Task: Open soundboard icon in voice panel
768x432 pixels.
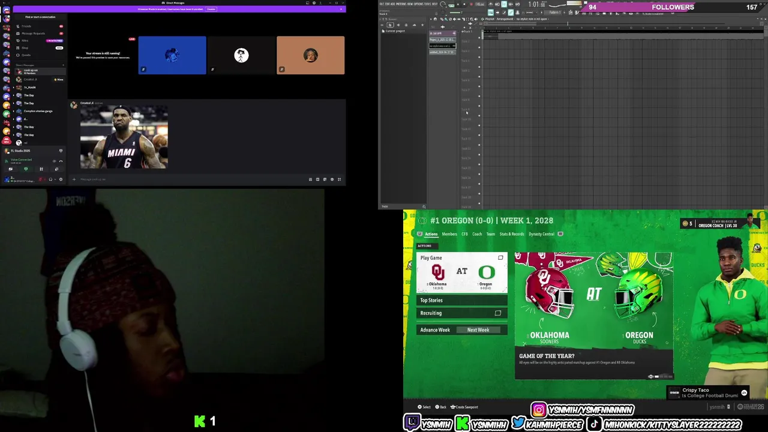Action: click(x=56, y=169)
